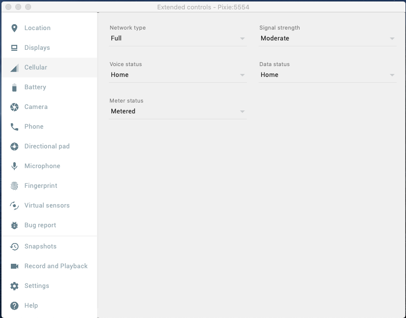
Task: Select the Settings gear icon
Action: pyautogui.click(x=14, y=286)
